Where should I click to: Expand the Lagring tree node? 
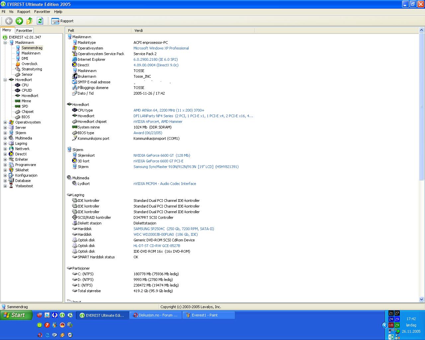click(5, 143)
